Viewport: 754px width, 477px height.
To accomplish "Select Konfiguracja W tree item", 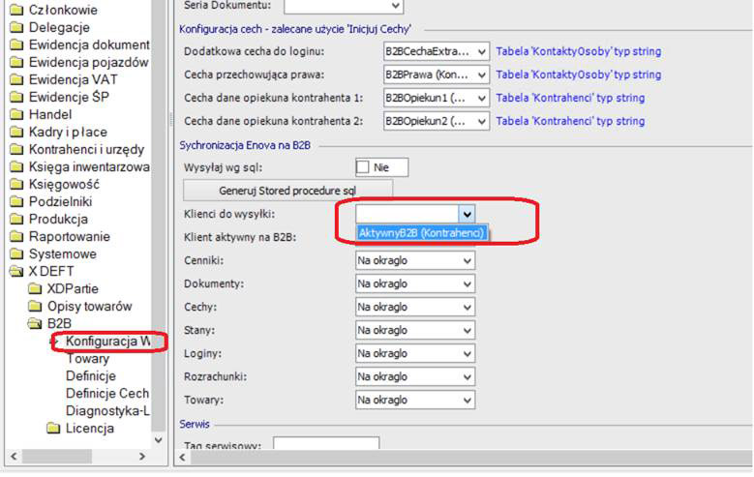I will pos(107,342).
